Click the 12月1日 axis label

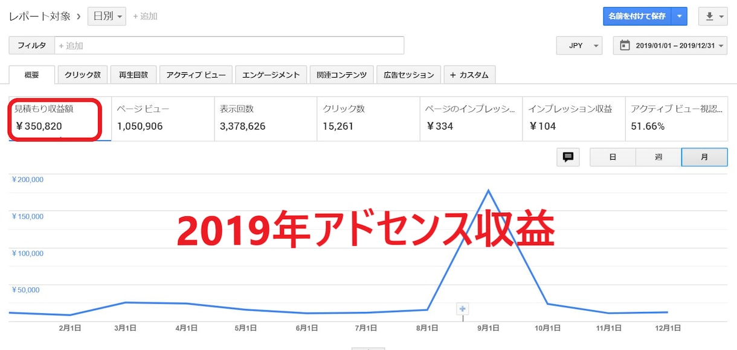click(x=668, y=328)
